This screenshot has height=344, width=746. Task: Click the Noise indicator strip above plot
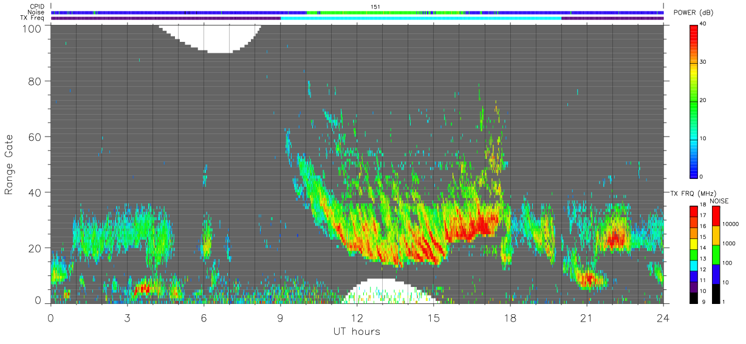357,12
